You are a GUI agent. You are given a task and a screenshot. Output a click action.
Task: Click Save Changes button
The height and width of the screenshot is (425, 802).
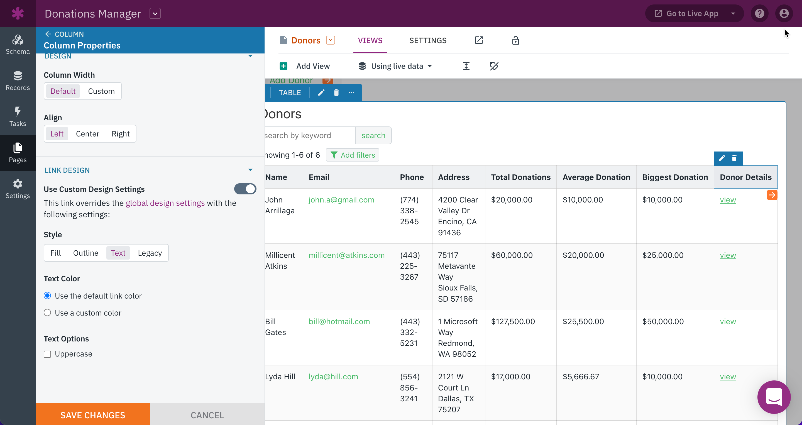click(93, 414)
